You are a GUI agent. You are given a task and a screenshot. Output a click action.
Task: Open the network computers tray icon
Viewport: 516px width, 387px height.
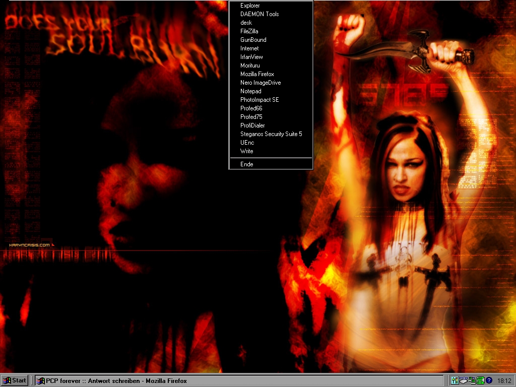click(x=472, y=381)
